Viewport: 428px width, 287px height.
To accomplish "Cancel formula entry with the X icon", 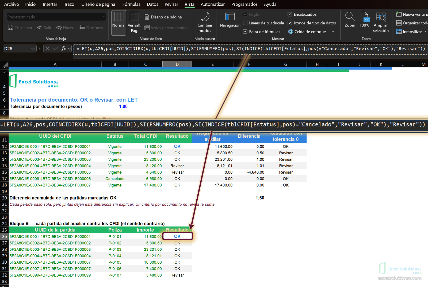I will point(47,48).
